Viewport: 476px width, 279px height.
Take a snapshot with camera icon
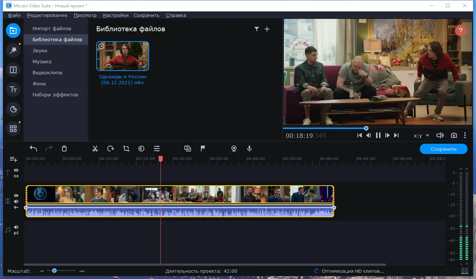(454, 135)
